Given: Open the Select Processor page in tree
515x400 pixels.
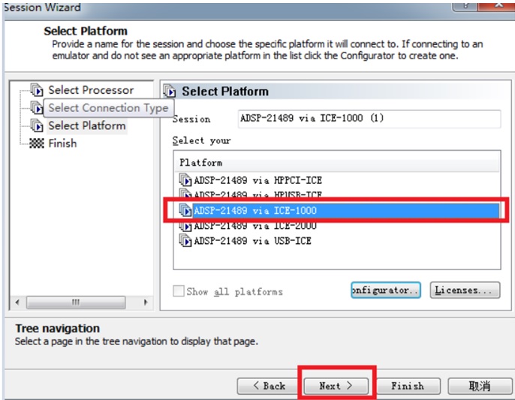Looking at the screenshot, I should tap(91, 90).
